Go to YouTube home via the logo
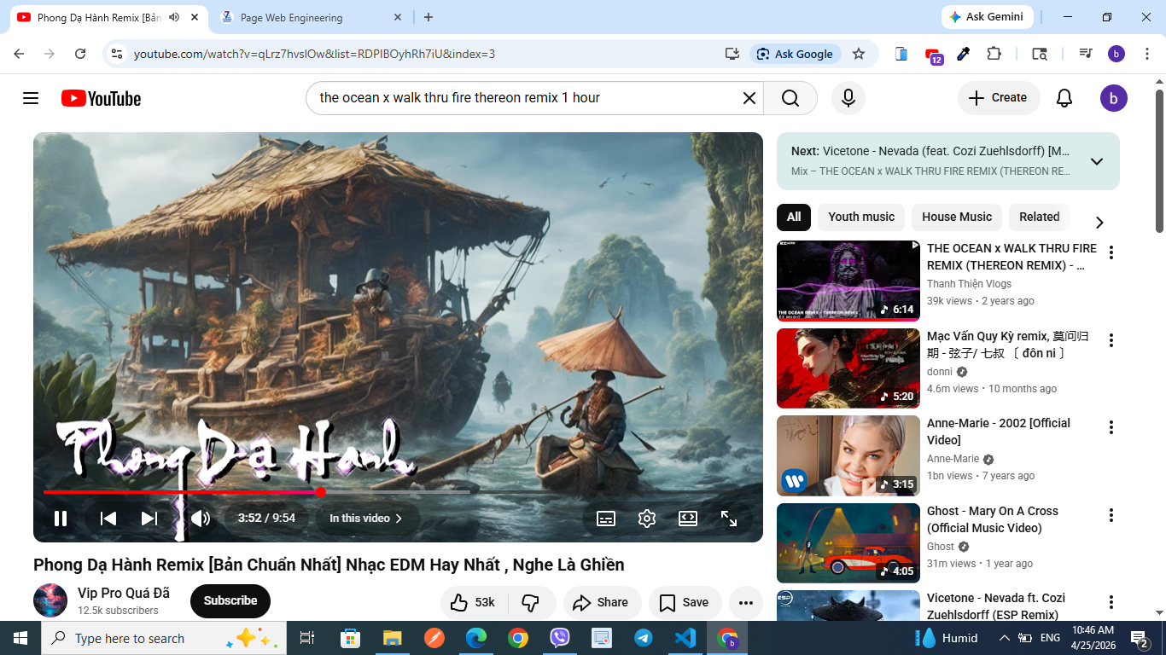Viewport: 1166px width, 655px height. [x=101, y=98]
